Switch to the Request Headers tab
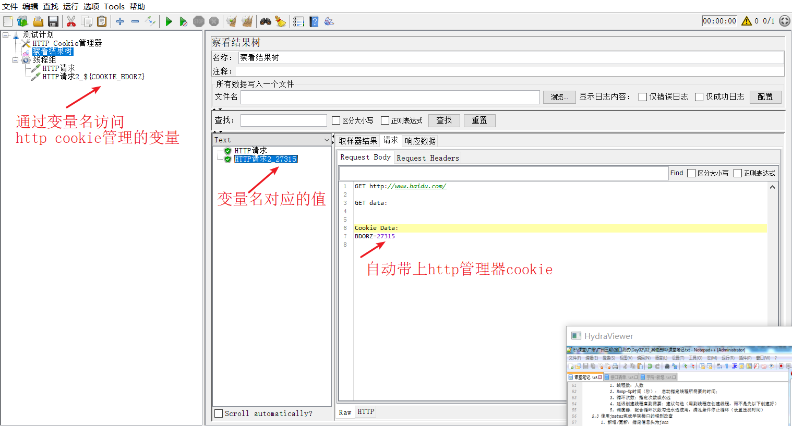The height and width of the screenshot is (426, 792). (x=427, y=157)
